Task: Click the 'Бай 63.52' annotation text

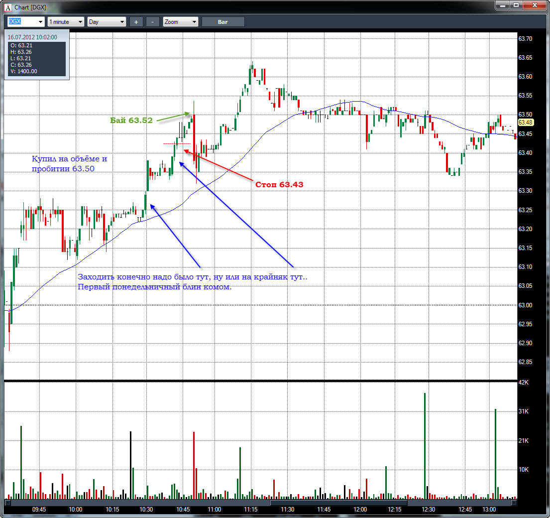Action: (131, 121)
